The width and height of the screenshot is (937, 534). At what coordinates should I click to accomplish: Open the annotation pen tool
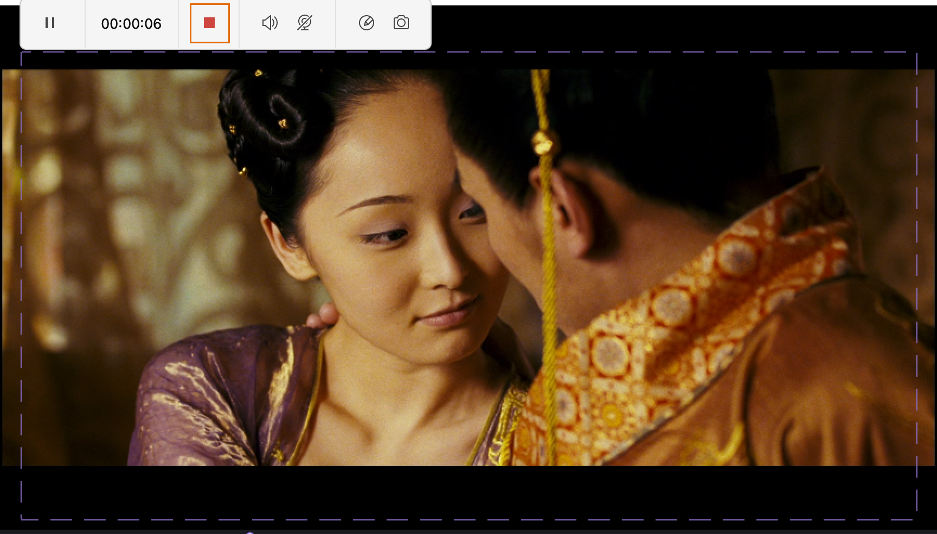tap(367, 23)
